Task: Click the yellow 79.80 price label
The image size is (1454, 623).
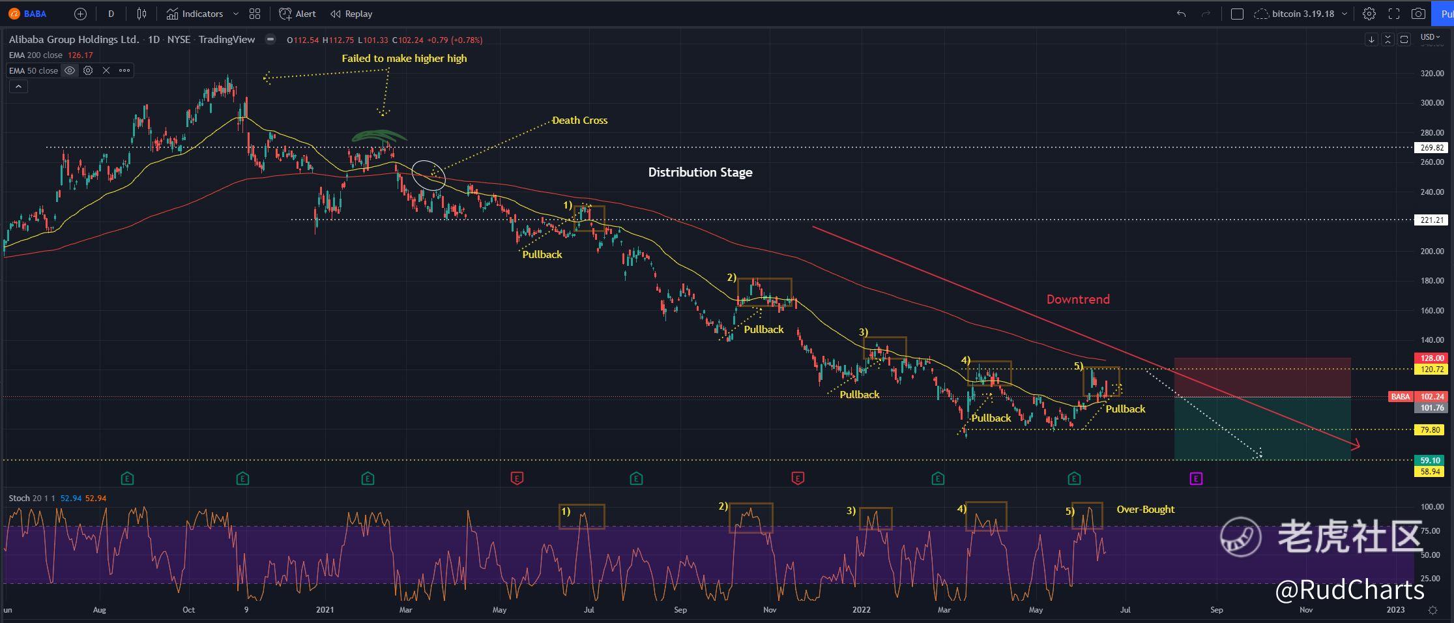Action: point(1431,430)
